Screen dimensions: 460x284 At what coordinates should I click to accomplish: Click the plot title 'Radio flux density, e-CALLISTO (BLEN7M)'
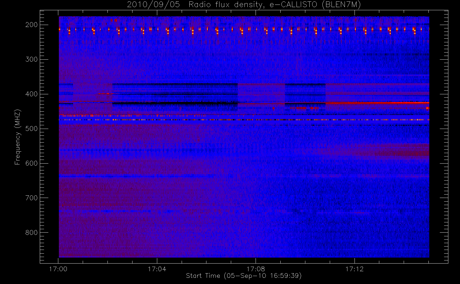click(x=275, y=5)
